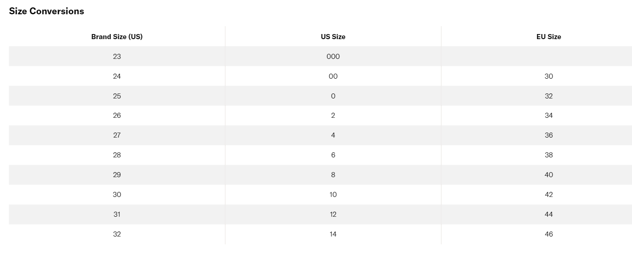This screenshot has height=266, width=632.
Task: Select the 14 cell in US Size column
Action: click(x=333, y=234)
